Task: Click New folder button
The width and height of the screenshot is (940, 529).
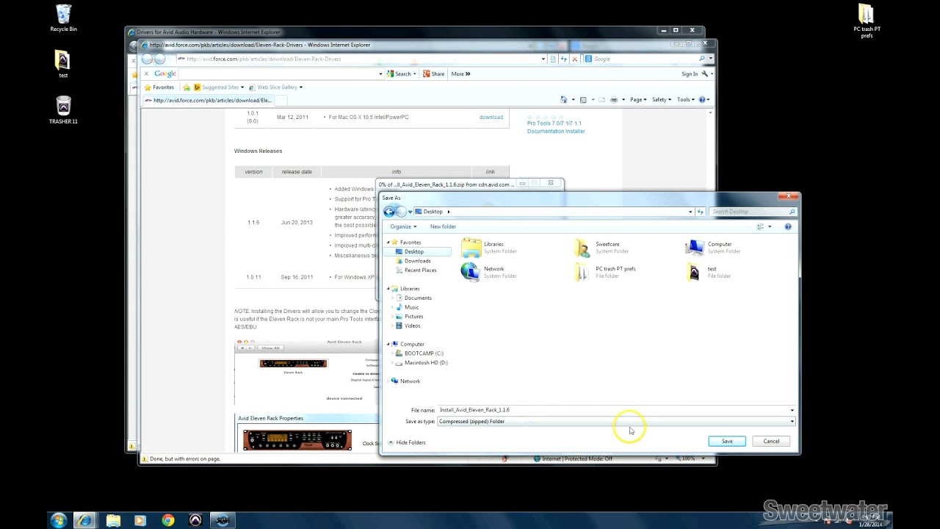Action: (x=443, y=226)
